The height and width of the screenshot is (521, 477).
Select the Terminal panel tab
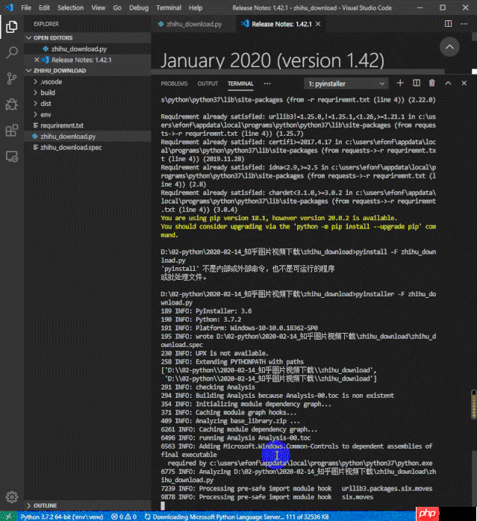point(240,84)
